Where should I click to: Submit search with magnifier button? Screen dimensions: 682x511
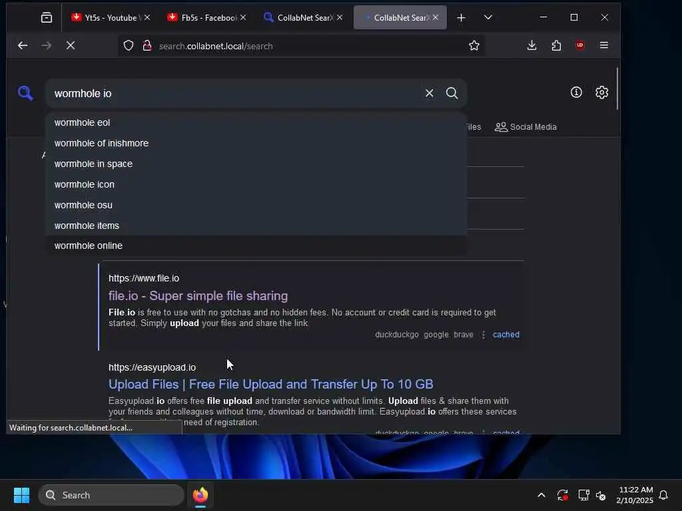pos(452,93)
